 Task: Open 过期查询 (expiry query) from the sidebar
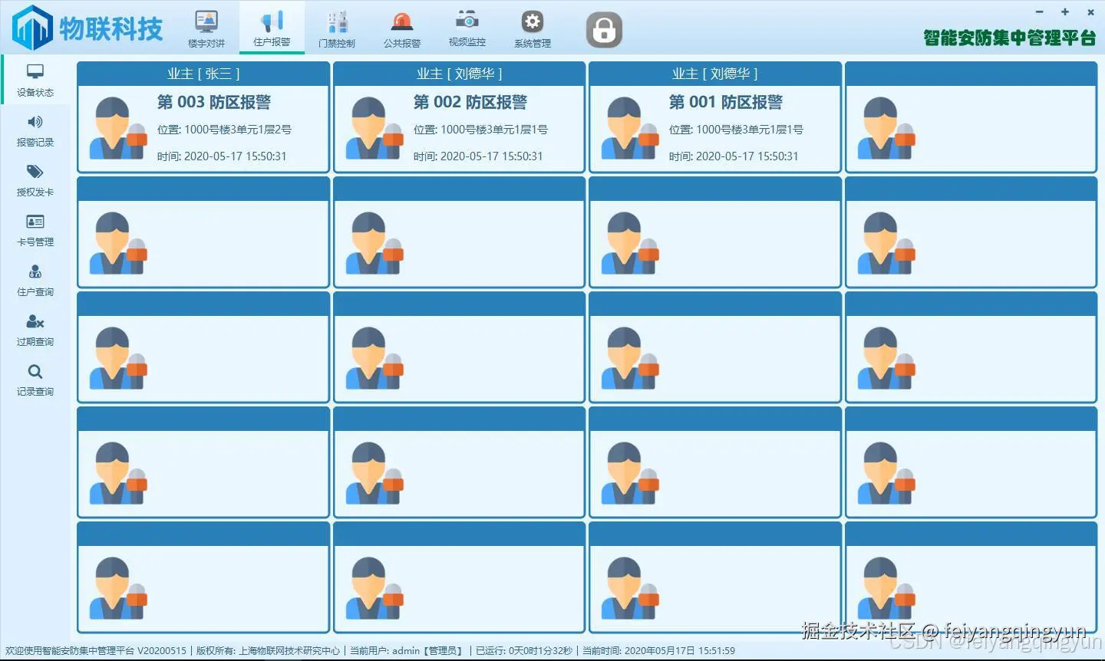[35, 330]
